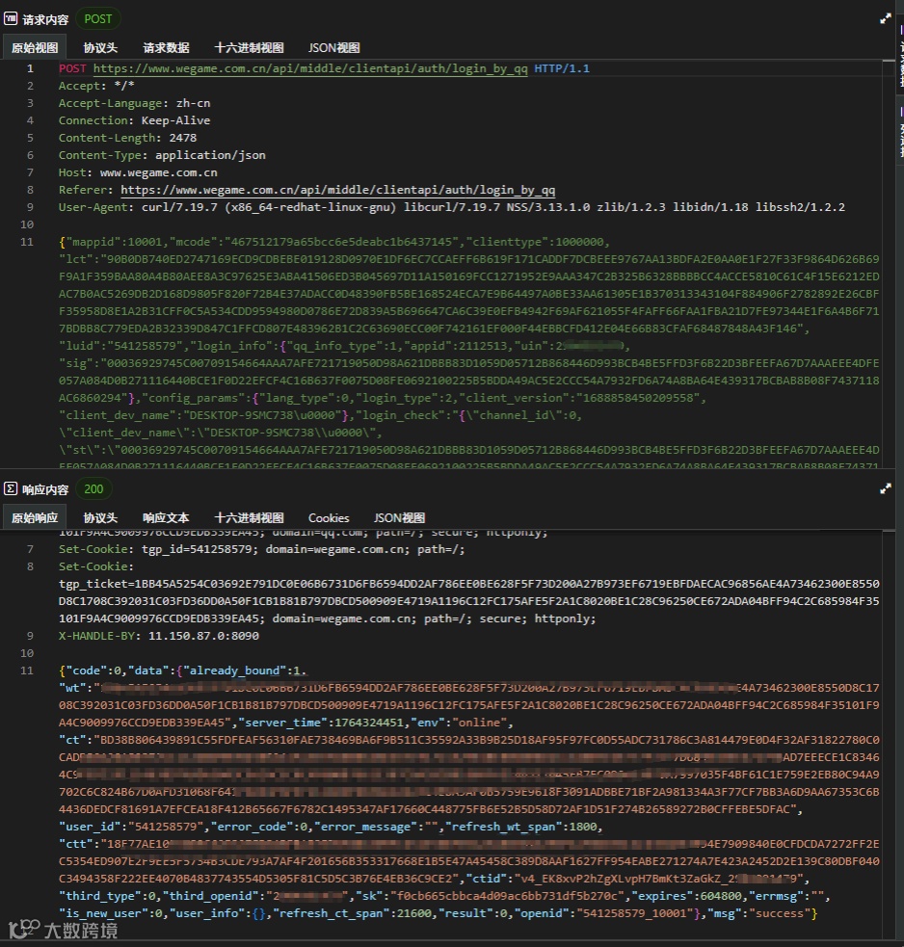The height and width of the screenshot is (947, 904).
Task: Click the 'X-HANDLE-BY: 11.150.87.0:8090' line
Action: (158, 636)
